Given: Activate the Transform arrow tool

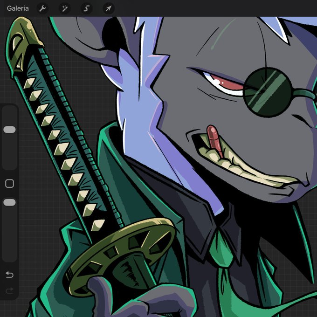Looking at the screenshot, I should 109,8.
